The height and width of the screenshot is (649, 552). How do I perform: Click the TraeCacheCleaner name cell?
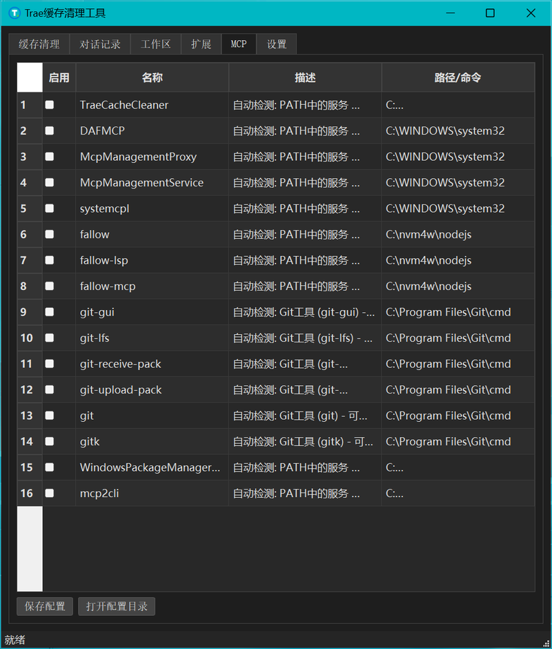click(x=152, y=105)
